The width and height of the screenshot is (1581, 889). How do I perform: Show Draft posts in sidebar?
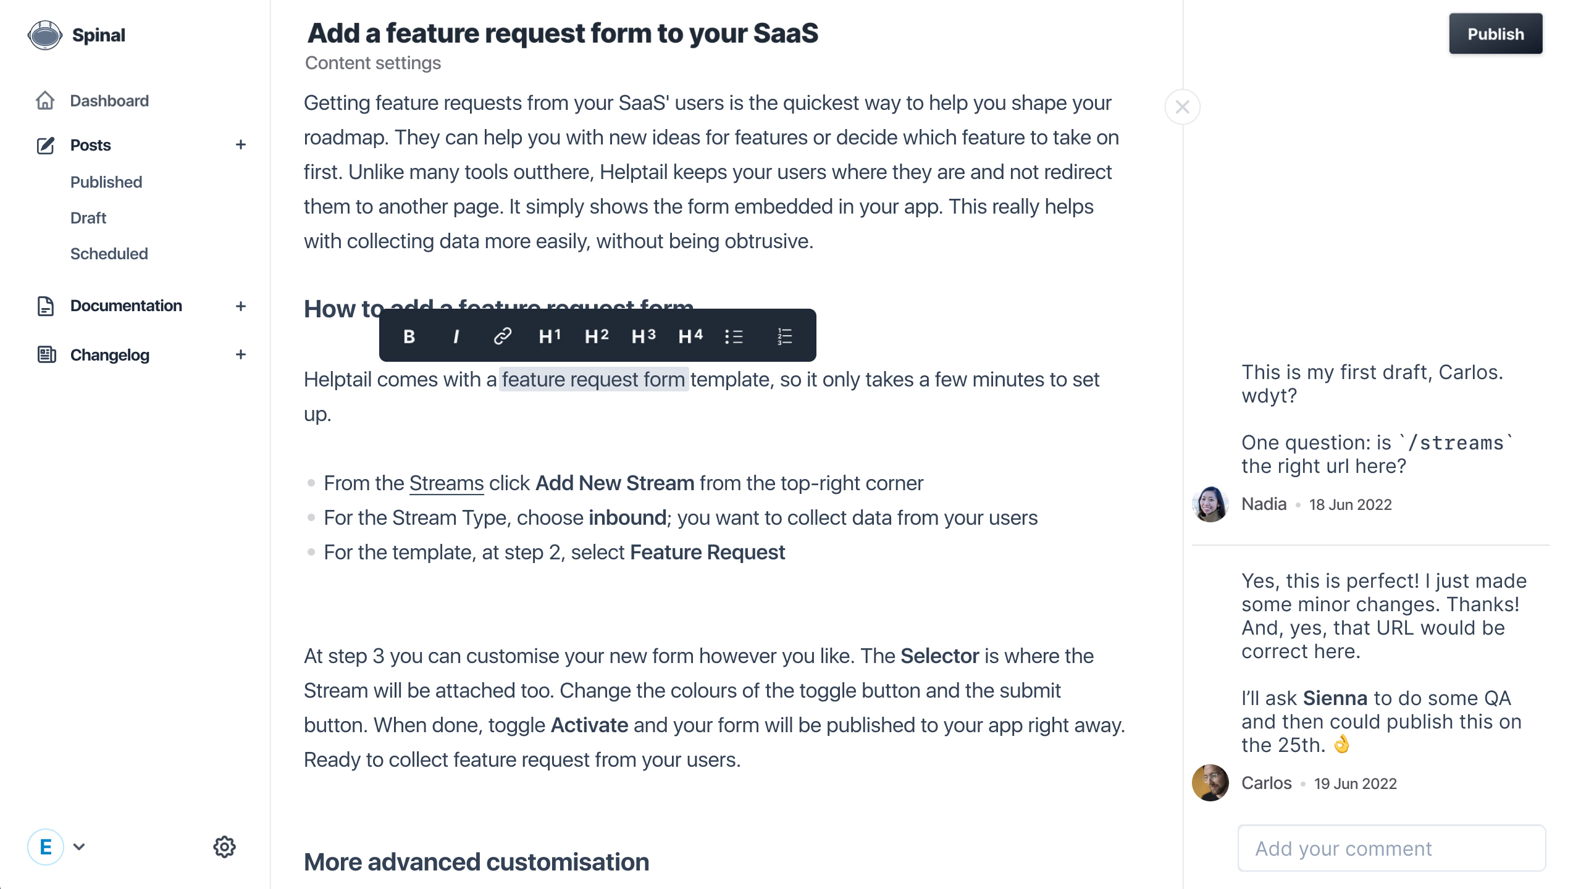[x=88, y=218]
